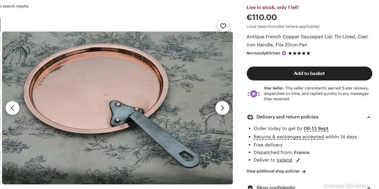Change delivery destination via the Ireland link
Viewport: 379px width, 189px height.
coord(284,160)
